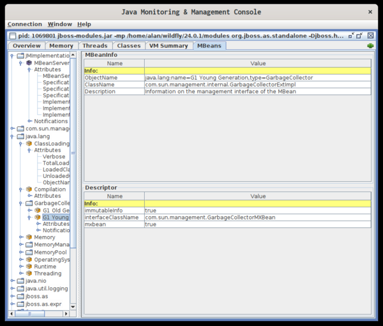The image size is (383, 326).
Task: Select the Runtime MBean icon
Action: coord(29,266)
